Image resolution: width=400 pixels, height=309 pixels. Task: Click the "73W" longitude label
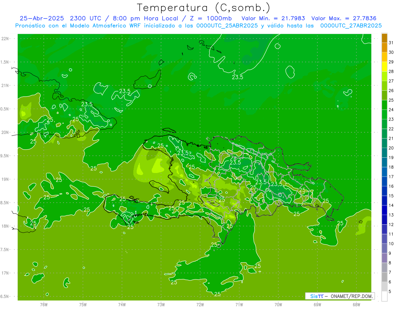pyautogui.click(x=161, y=304)
